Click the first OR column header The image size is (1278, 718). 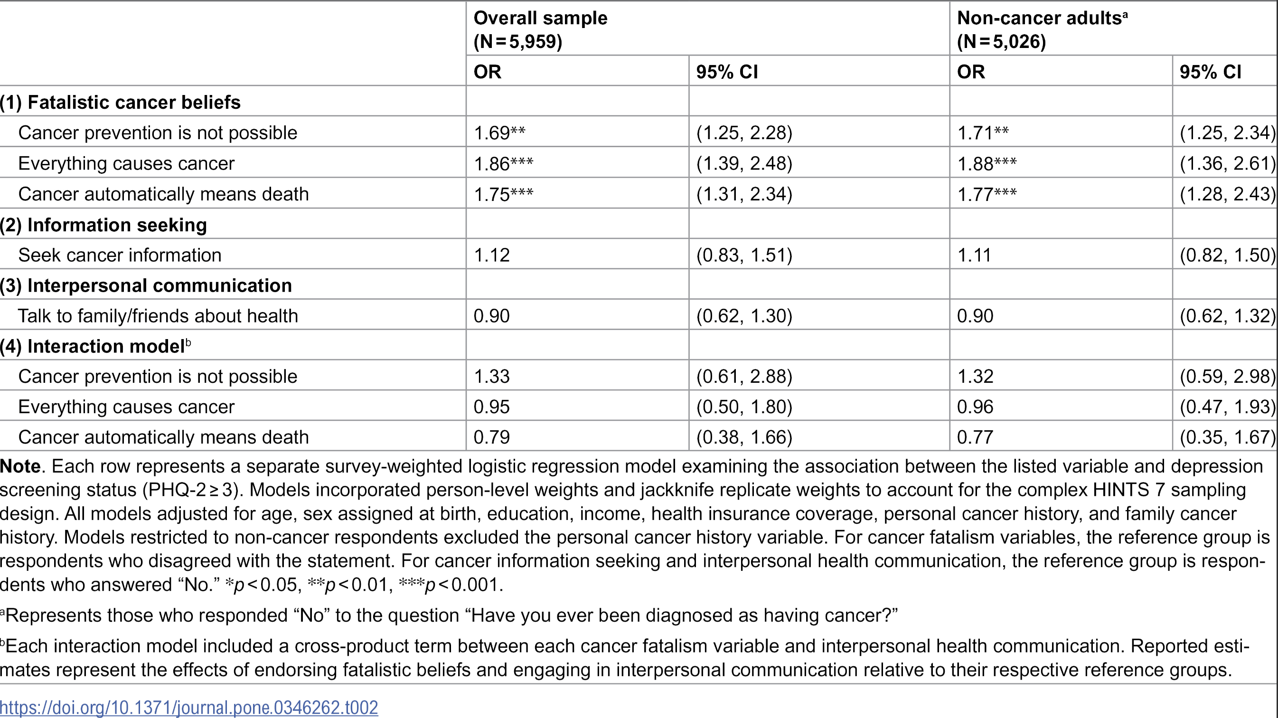[x=488, y=72]
